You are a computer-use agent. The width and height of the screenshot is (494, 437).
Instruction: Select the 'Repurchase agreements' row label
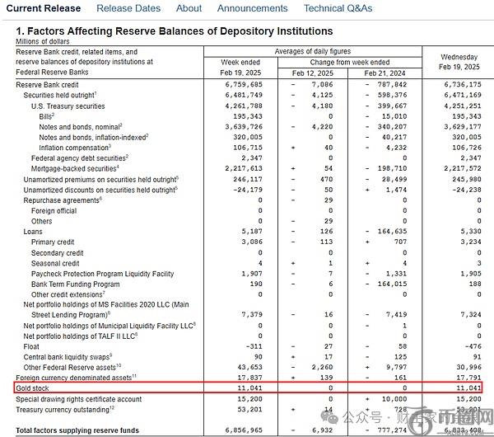[63, 200]
